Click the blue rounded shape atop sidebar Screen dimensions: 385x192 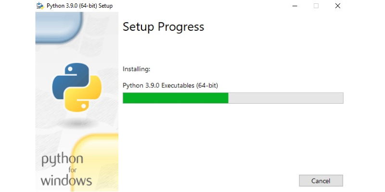(x=59, y=27)
